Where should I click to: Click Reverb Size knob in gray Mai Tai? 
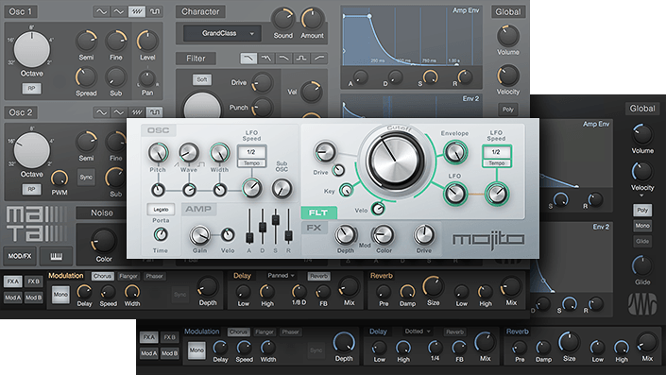433,286
